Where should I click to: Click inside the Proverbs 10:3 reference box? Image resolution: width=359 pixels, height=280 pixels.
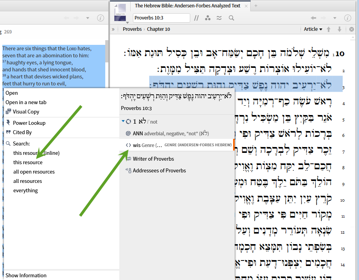point(161,18)
